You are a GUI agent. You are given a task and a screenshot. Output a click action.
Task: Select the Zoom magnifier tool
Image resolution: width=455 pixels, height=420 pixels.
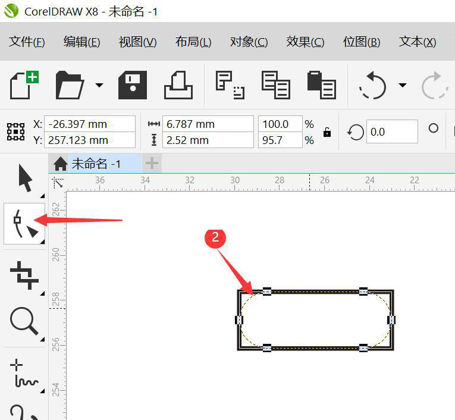point(24,321)
